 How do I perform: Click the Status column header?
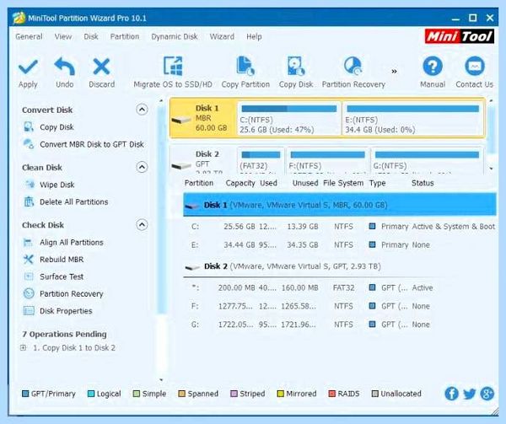point(423,183)
